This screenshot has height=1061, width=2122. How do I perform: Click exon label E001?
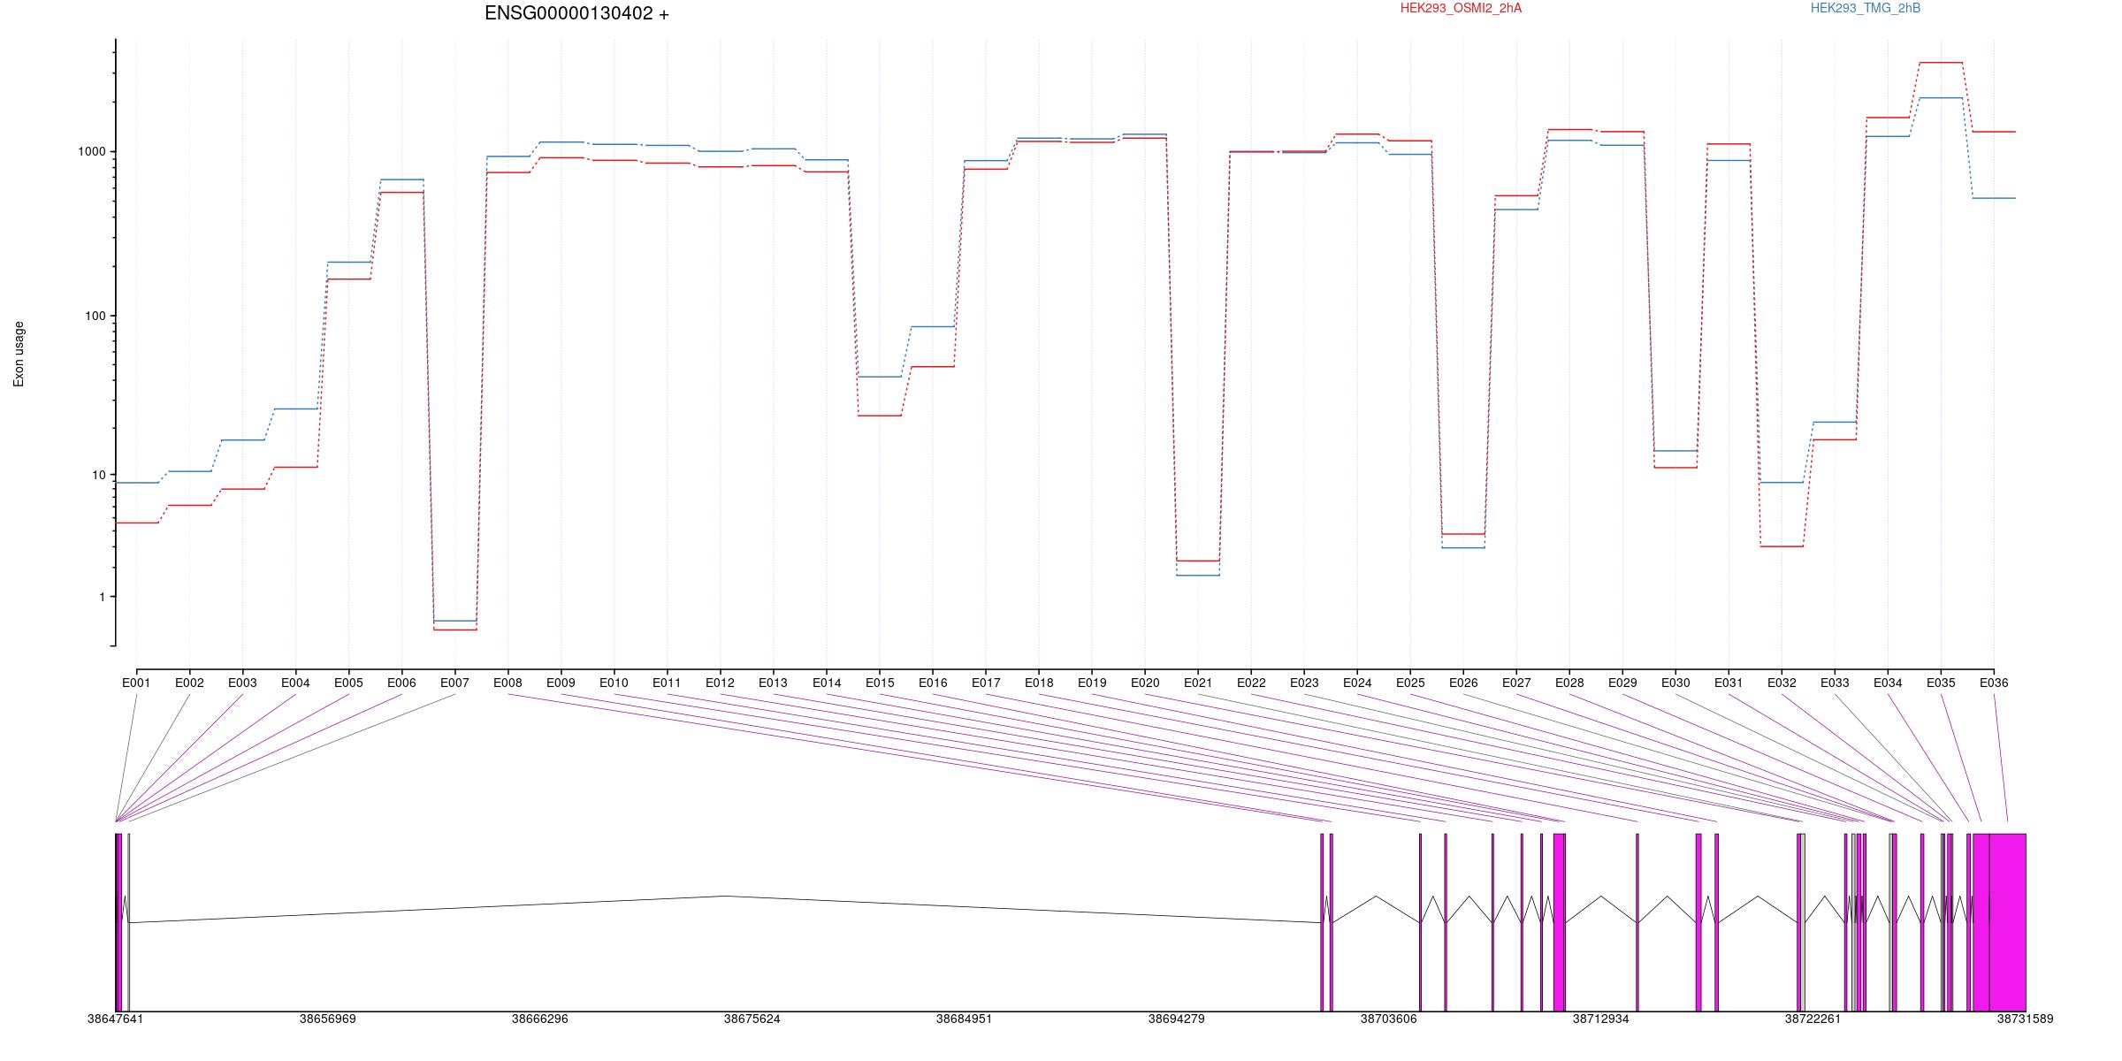pos(136,683)
